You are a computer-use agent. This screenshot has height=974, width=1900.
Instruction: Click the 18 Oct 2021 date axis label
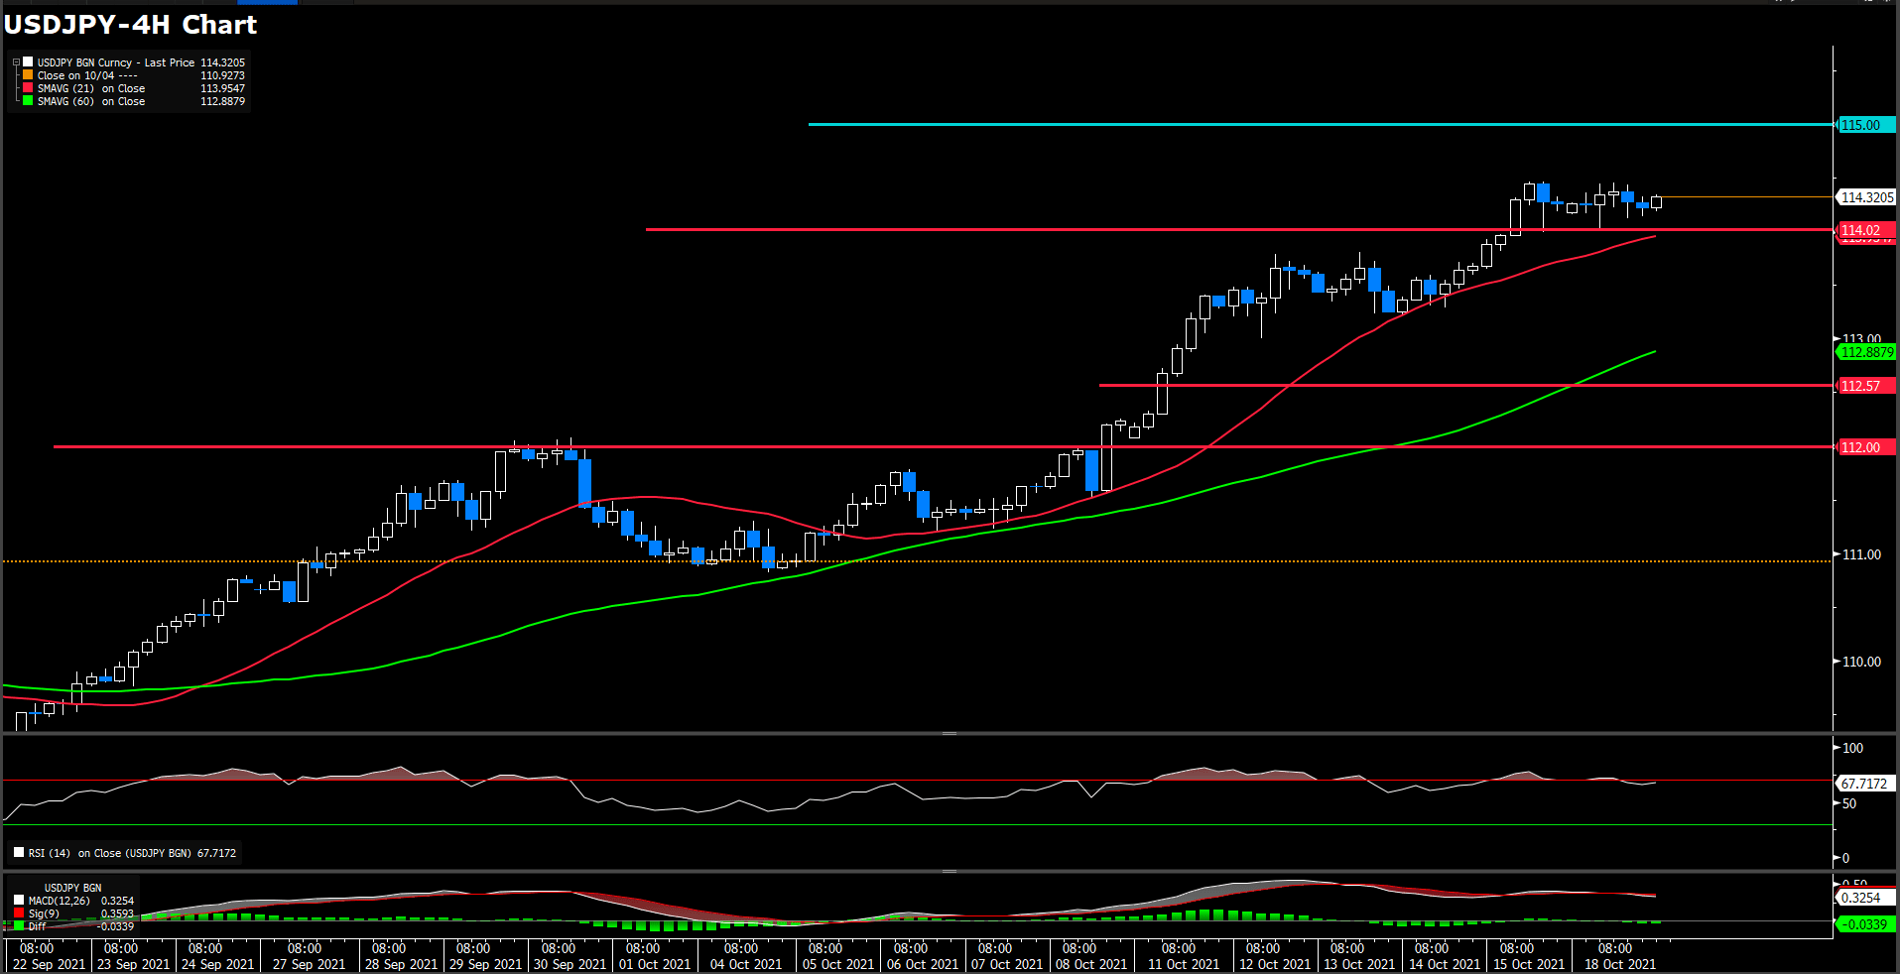1620,964
